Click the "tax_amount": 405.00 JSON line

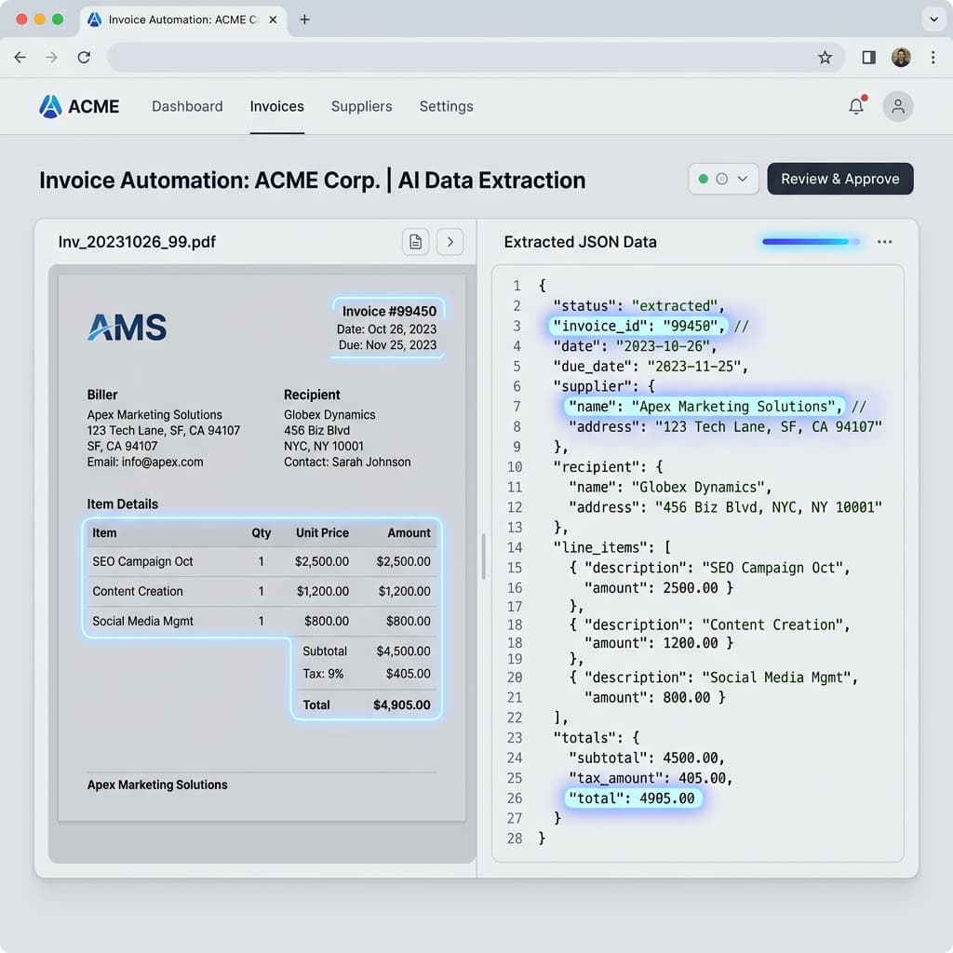[x=651, y=778]
